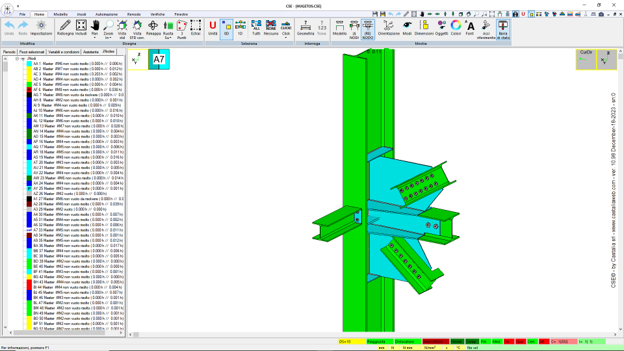Click Vista STD corr. icon
Viewport: 624px width, 351px height.
[x=137, y=26]
